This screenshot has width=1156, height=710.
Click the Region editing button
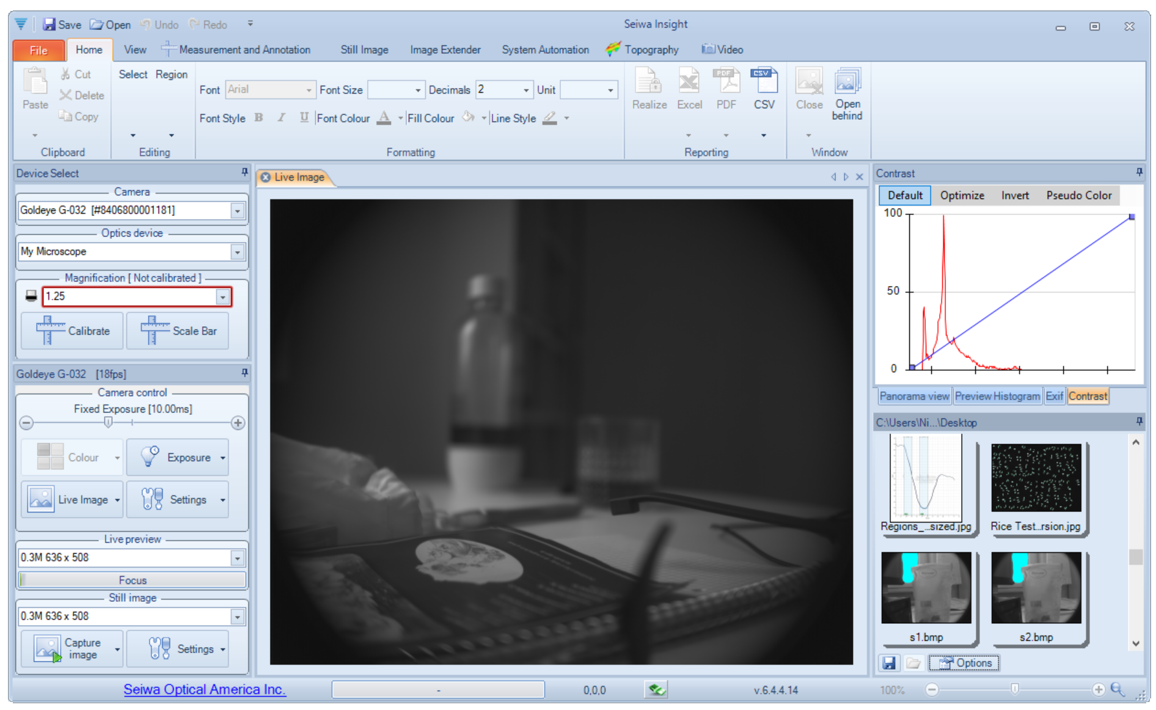tap(171, 75)
